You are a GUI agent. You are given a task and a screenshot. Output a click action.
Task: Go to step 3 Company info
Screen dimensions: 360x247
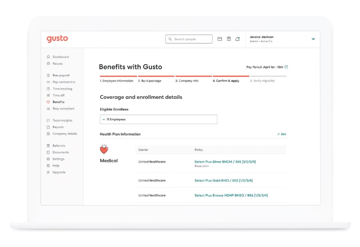pyautogui.click(x=187, y=81)
